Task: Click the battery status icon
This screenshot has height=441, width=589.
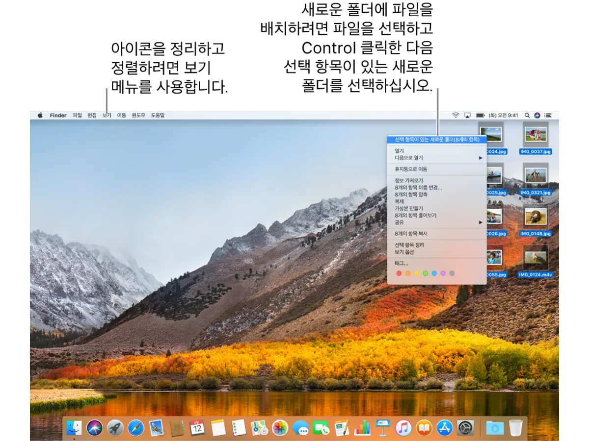Action: pos(480,115)
